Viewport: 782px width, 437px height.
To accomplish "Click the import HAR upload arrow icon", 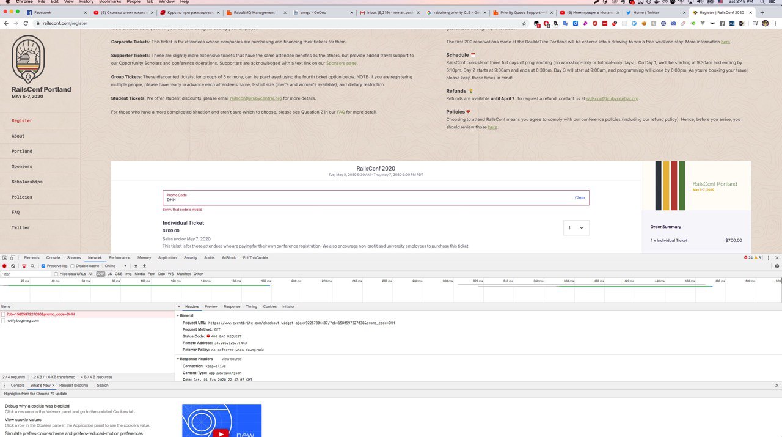I will pos(136,266).
